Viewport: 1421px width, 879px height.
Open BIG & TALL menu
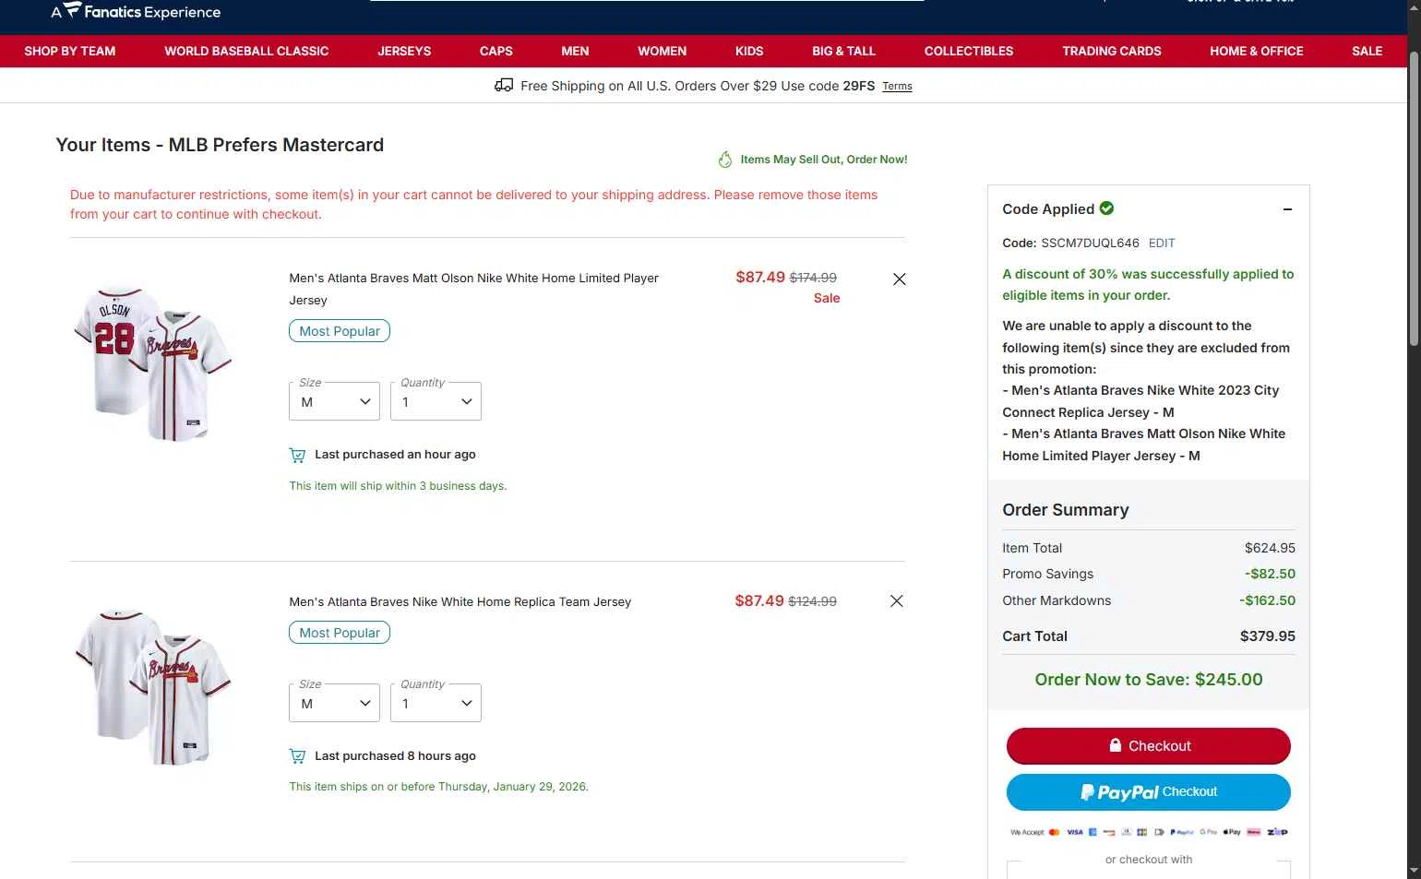(x=843, y=51)
